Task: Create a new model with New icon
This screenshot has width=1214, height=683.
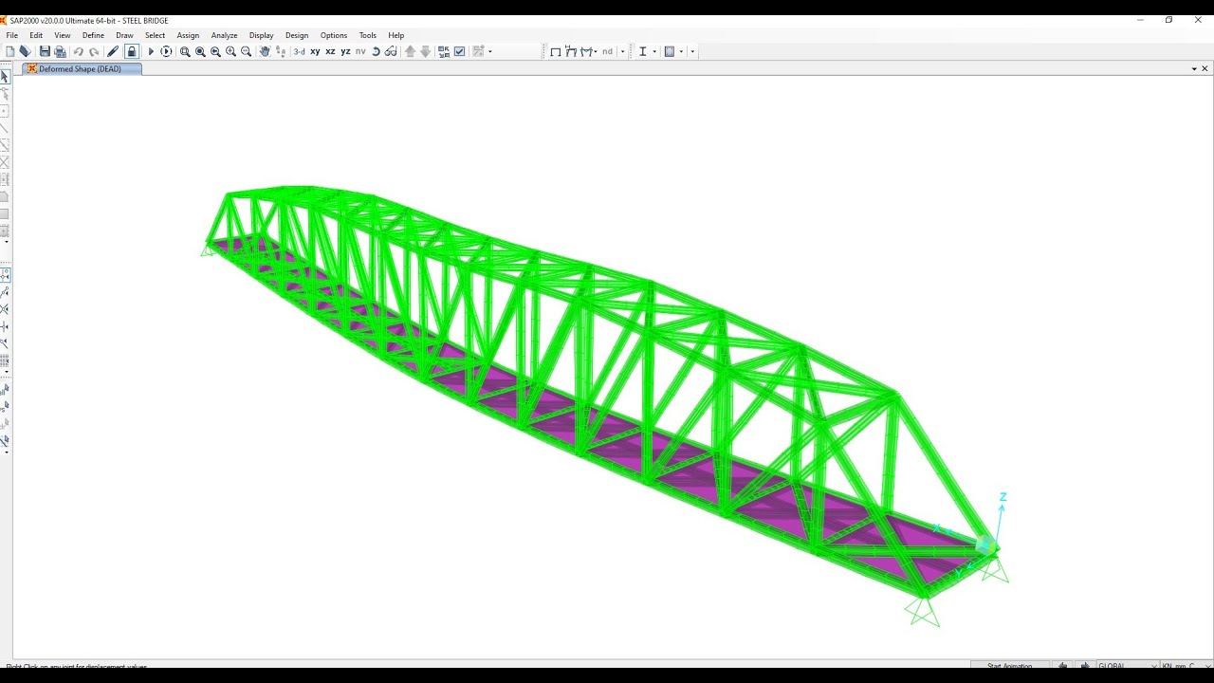Action: pyautogui.click(x=9, y=51)
